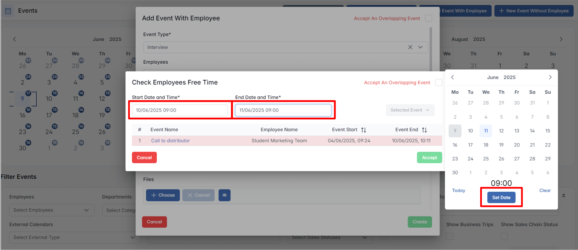The image size is (578, 250).
Task: Click the camera icon button in Files
Action: [224, 195]
